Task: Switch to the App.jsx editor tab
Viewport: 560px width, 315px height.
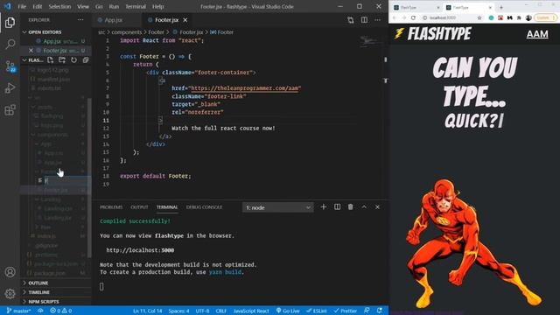Action: (x=113, y=20)
